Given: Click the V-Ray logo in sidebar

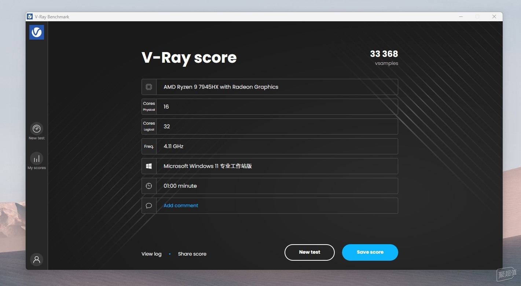Looking at the screenshot, I should 37,32.
